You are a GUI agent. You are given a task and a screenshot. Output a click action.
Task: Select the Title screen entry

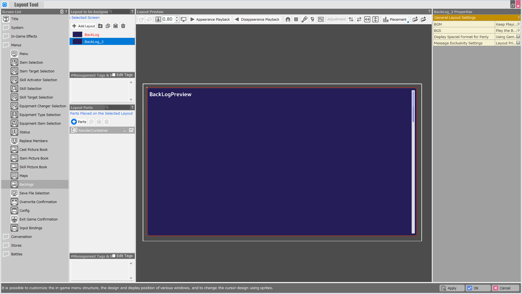coord(35,19)
